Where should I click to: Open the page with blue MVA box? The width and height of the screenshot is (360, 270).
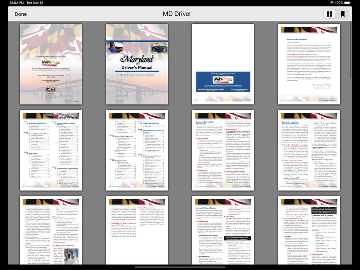[223, 64]
